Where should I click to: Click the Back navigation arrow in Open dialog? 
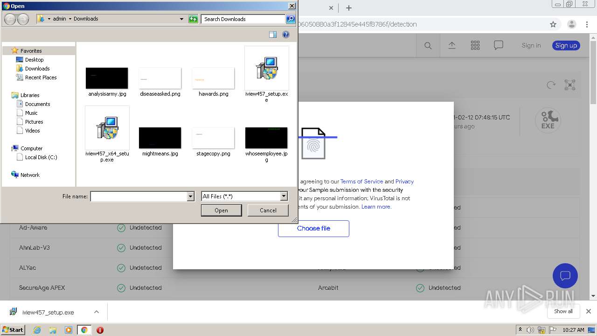click(x=10, y=19)
